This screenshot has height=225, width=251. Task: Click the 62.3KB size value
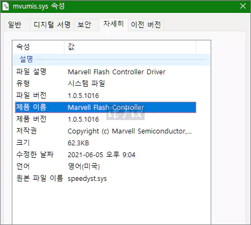(x=78, y=143)
